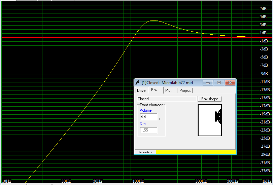This screenshot has width=273, height=185.
Task: Click the blue Volume label
Action: 146,110
